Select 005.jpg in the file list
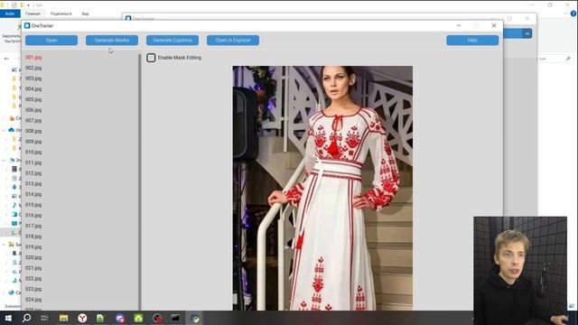578x325 pixels. click(33, 99)
